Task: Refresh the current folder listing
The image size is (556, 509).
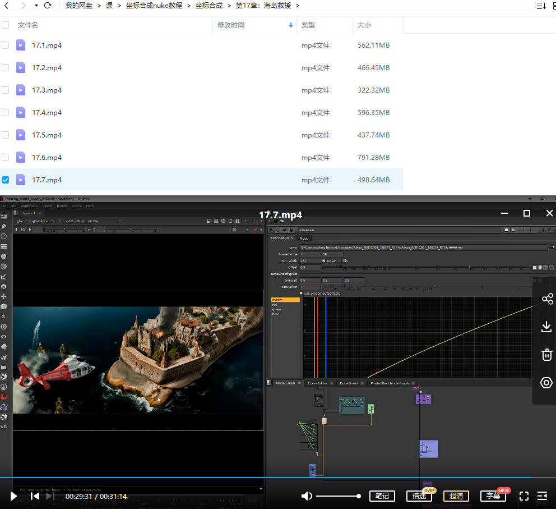Action: click(x=48, y=6)
